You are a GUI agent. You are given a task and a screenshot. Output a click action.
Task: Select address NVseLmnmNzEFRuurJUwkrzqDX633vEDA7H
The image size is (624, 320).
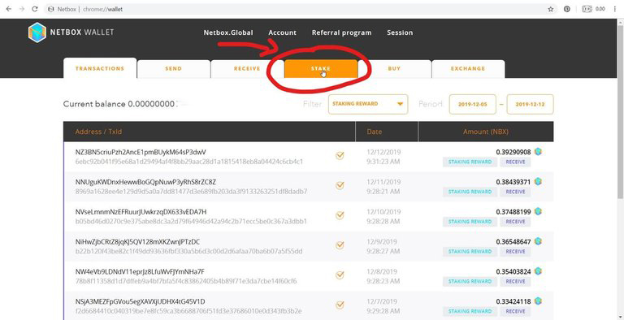(141, 212)
